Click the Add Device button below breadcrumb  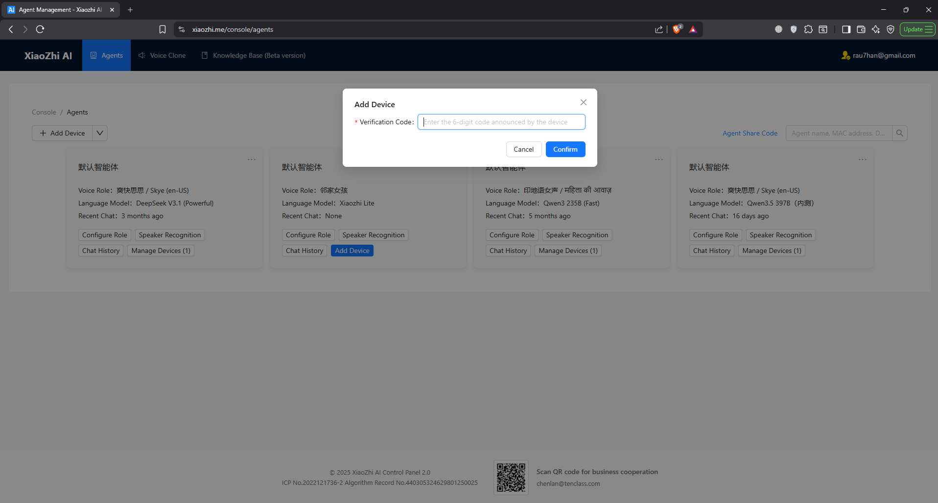point(62,133)
